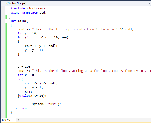Open the 100 % zoom dropdown
This screenshot has width=151, height=123.
tap(15, 120)
